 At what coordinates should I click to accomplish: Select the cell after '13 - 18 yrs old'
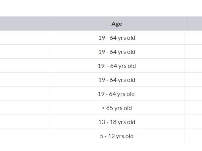193,122
